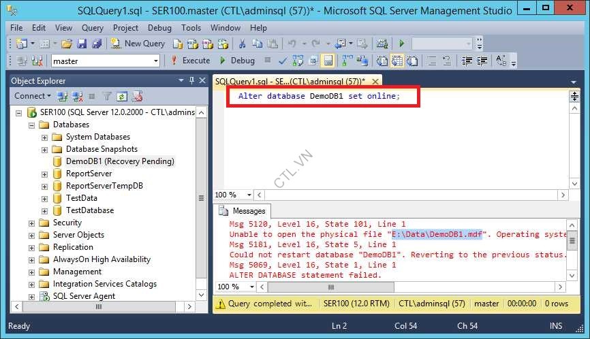590x339 pixels.
Task: Open the available databases dropdown showing master
Action: 155,61
